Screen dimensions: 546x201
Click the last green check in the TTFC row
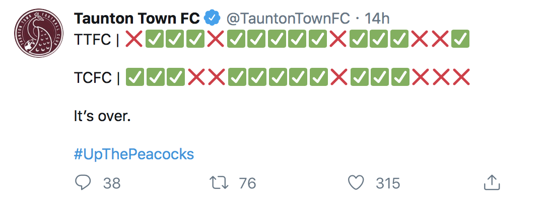tap(460, 39)
